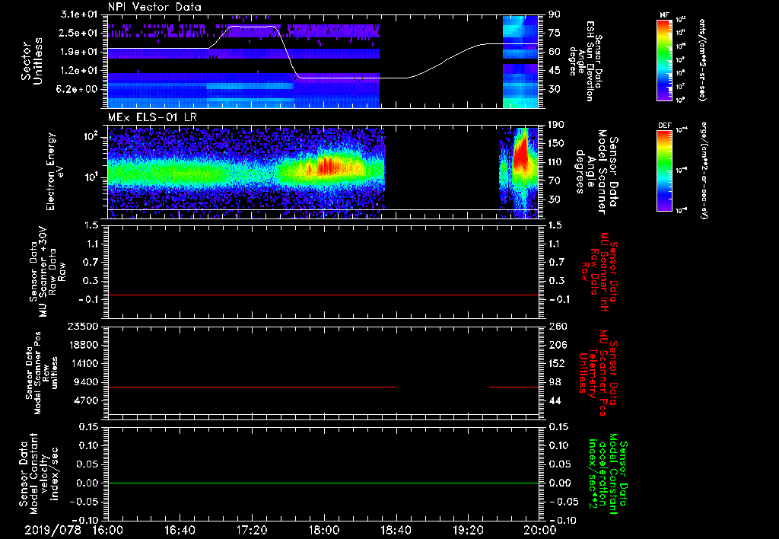Click the "Model Scanner Angle degrees" axis title
This screenshot has width=779, height=539.
click(596, 172)
